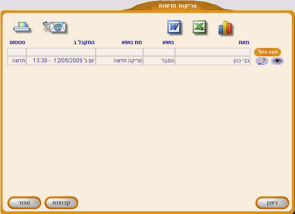The width and height of the screenshot is (295, 214).
Task: Sort by התקבל ב column header
Action: point(84,42)
